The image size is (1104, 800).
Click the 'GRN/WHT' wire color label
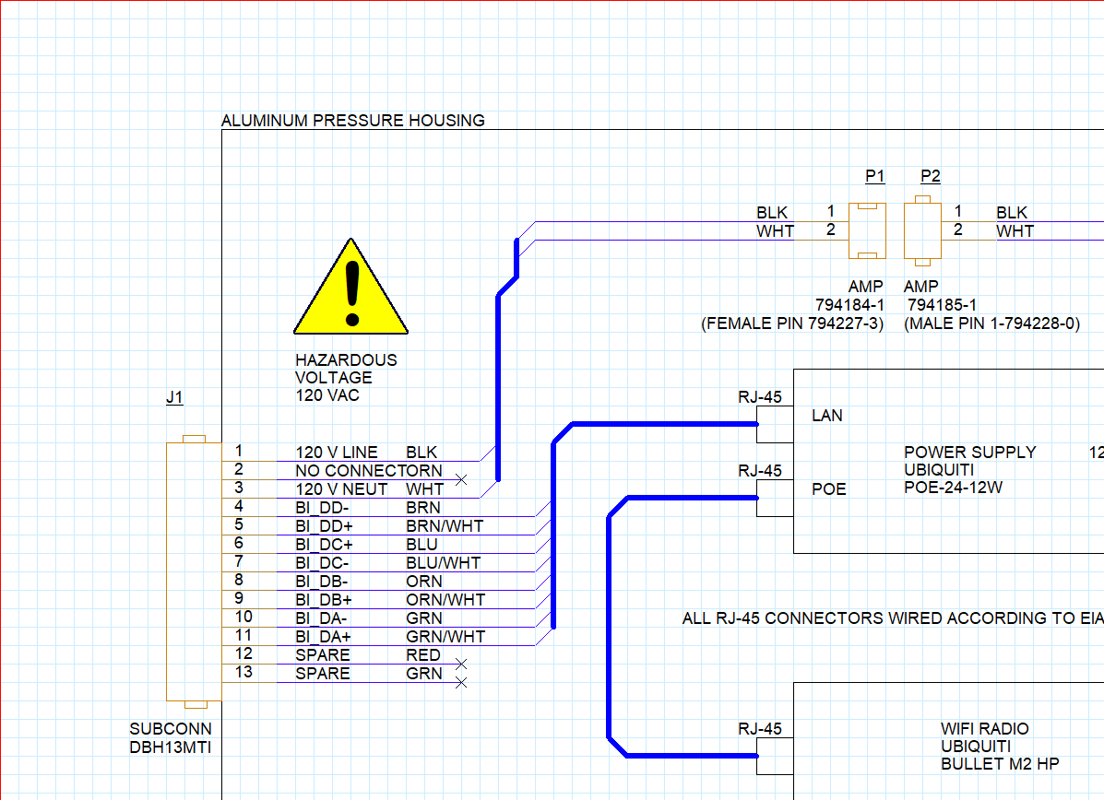pos(445,637)
